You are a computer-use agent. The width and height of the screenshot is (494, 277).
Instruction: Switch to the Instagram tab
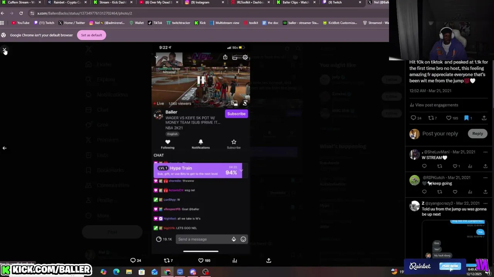(x=204, y=2)
